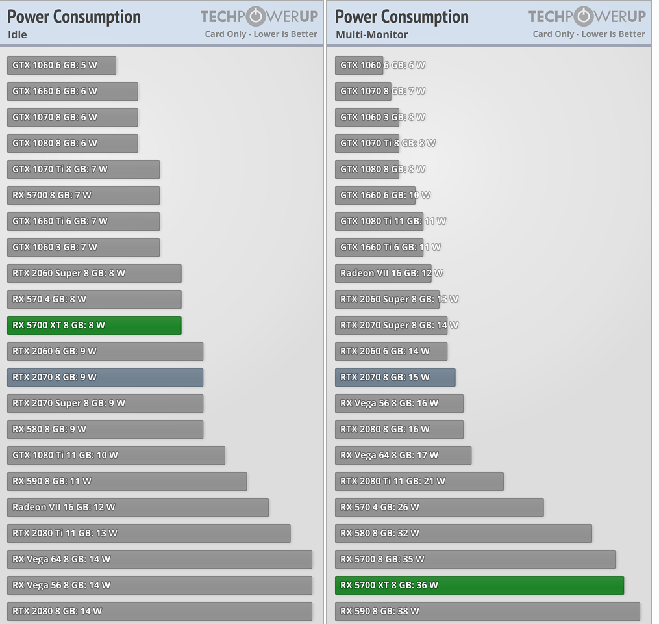Viewport: 659px width, 624px height.
Task: Select RTX 2060 6 GB: 14 W multi-monitor bar
Action: 392,352
